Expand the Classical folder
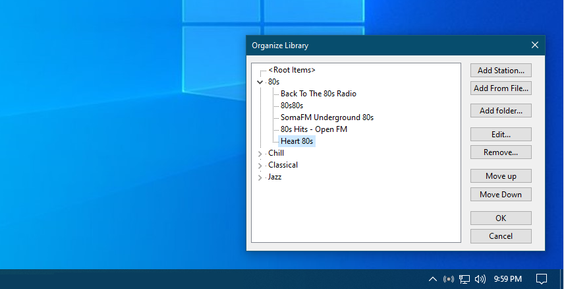Viewport: 564px width, 289px height. coord(260,166)
